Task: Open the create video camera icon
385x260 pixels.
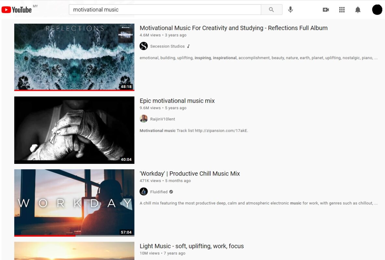Action: [326, 9]
